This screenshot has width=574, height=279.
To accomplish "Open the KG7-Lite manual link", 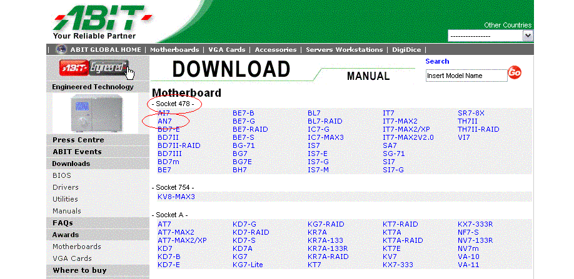I will (x=248, y=265).
